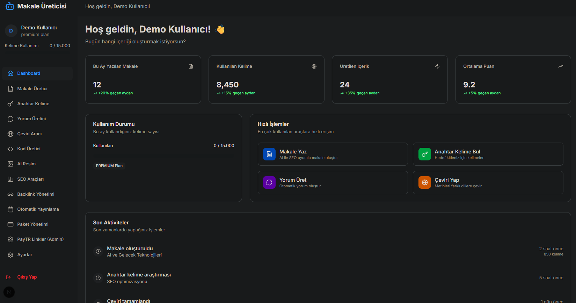Click the lightning icon in Üretilen İçerik card
Screen dimensions: 576x303
coord(437,66)
